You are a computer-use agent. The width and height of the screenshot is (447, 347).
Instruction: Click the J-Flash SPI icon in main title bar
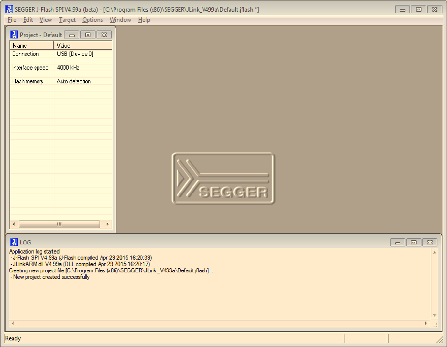click(x=9, y=9)
